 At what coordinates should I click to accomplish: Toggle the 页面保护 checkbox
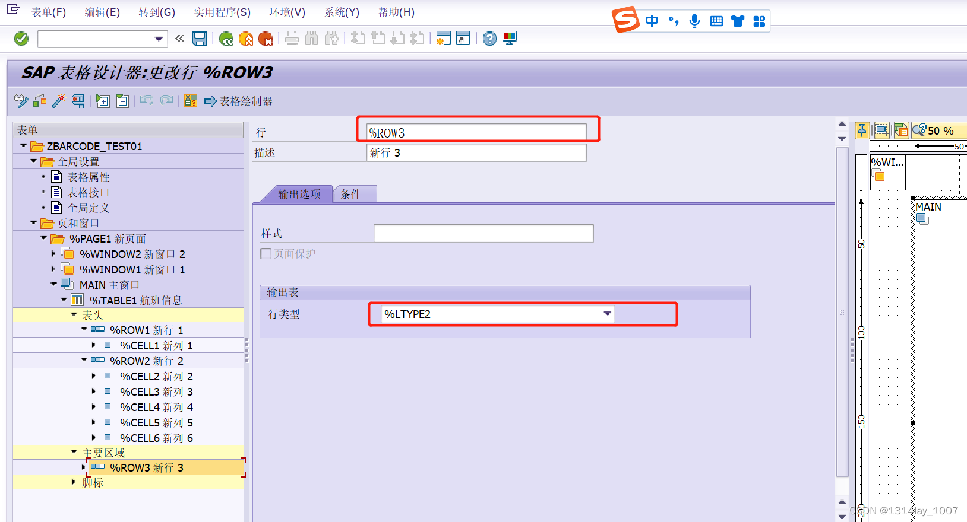266,254
